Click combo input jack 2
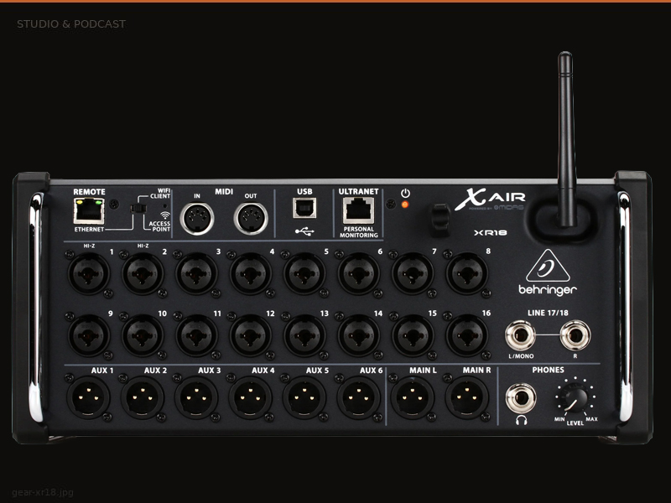 pos(143,274)
